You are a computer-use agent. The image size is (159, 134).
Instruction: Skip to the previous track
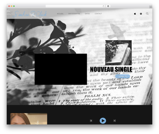coord(91,121)
